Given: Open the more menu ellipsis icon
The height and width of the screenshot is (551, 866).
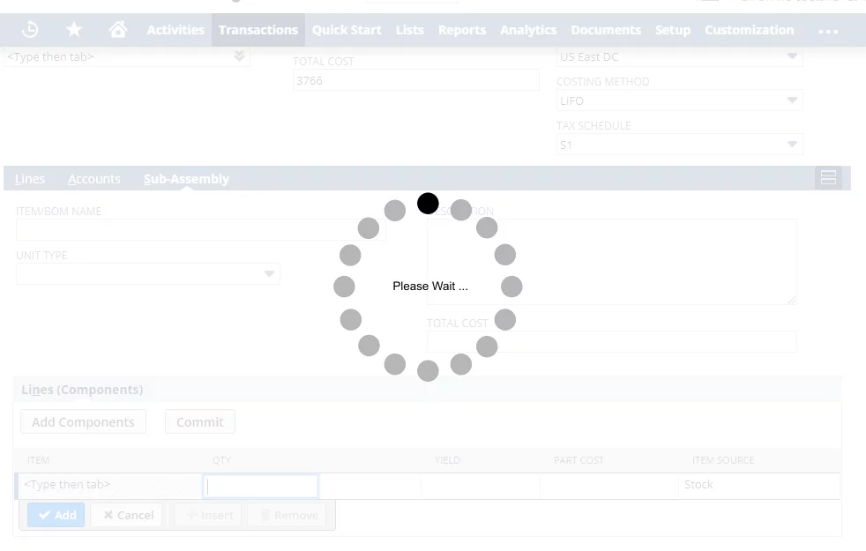Looking at the screenshot, I should pos(828,31).
